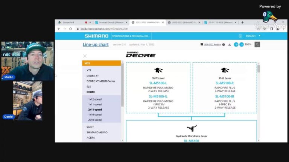Open the 2006-2022 Archive link
289x162 pixels.
click(212, 45)
